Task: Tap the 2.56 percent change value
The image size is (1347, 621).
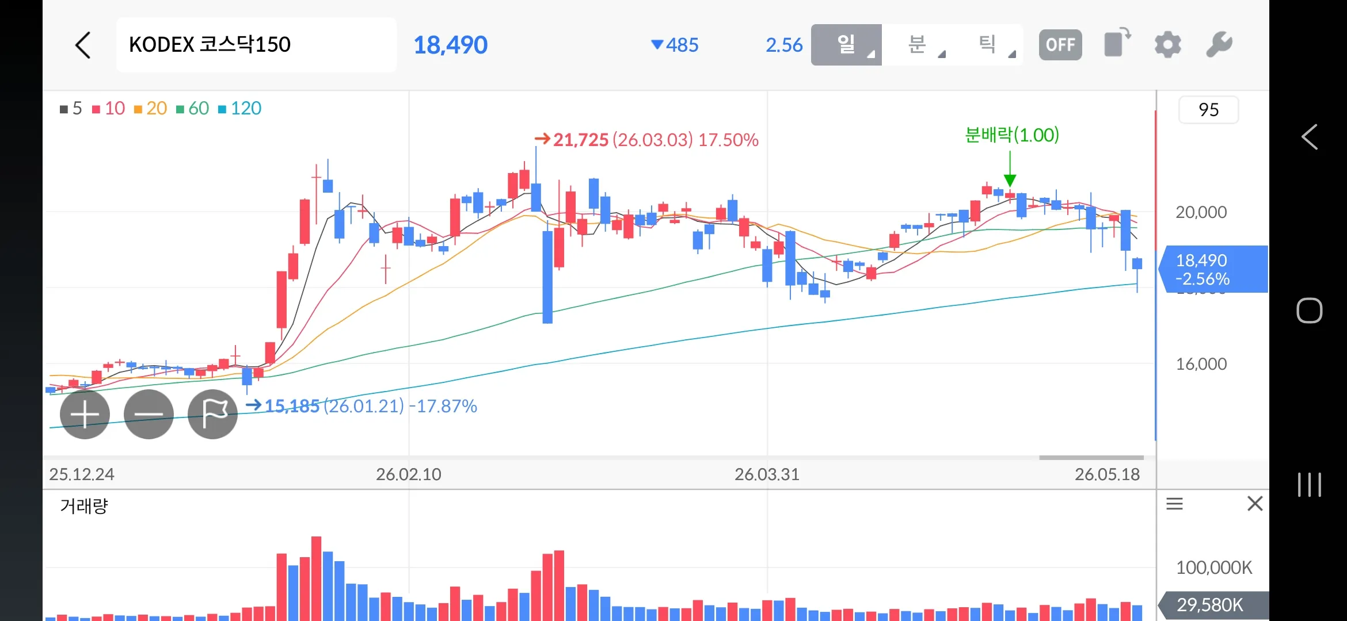Action: [783, 45]
